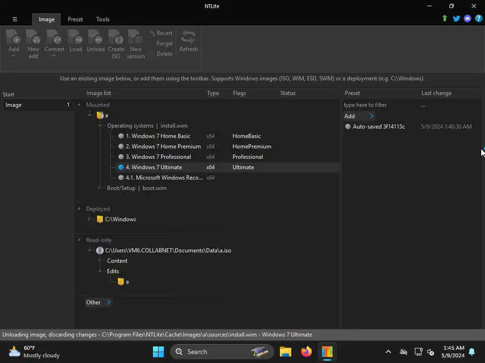Select 4. Windows 7 Ultimate
This screenshot has height=363, width=485.
click(x=154, y=167)
